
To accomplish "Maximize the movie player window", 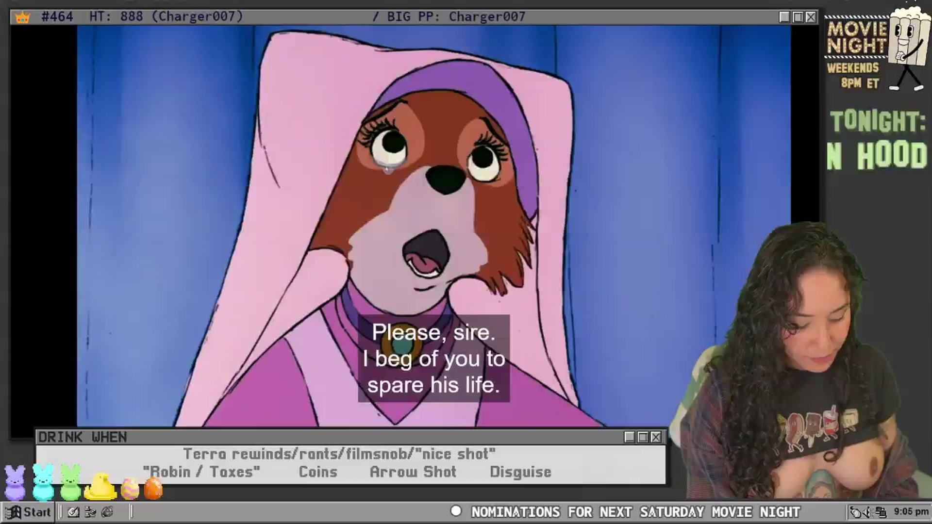I will (798, 17).
